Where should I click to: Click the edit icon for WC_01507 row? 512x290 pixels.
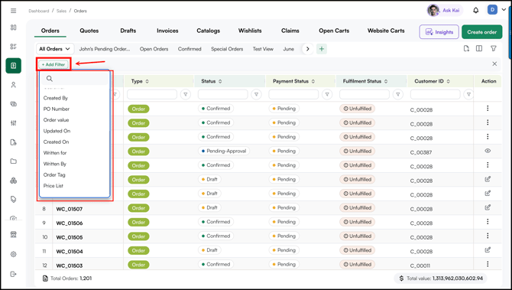pyautogui.click(x=488, y=207)
